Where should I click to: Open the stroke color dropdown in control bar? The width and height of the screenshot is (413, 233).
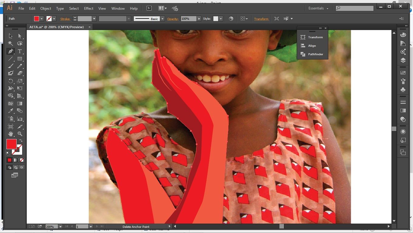(x=54, y=19)
